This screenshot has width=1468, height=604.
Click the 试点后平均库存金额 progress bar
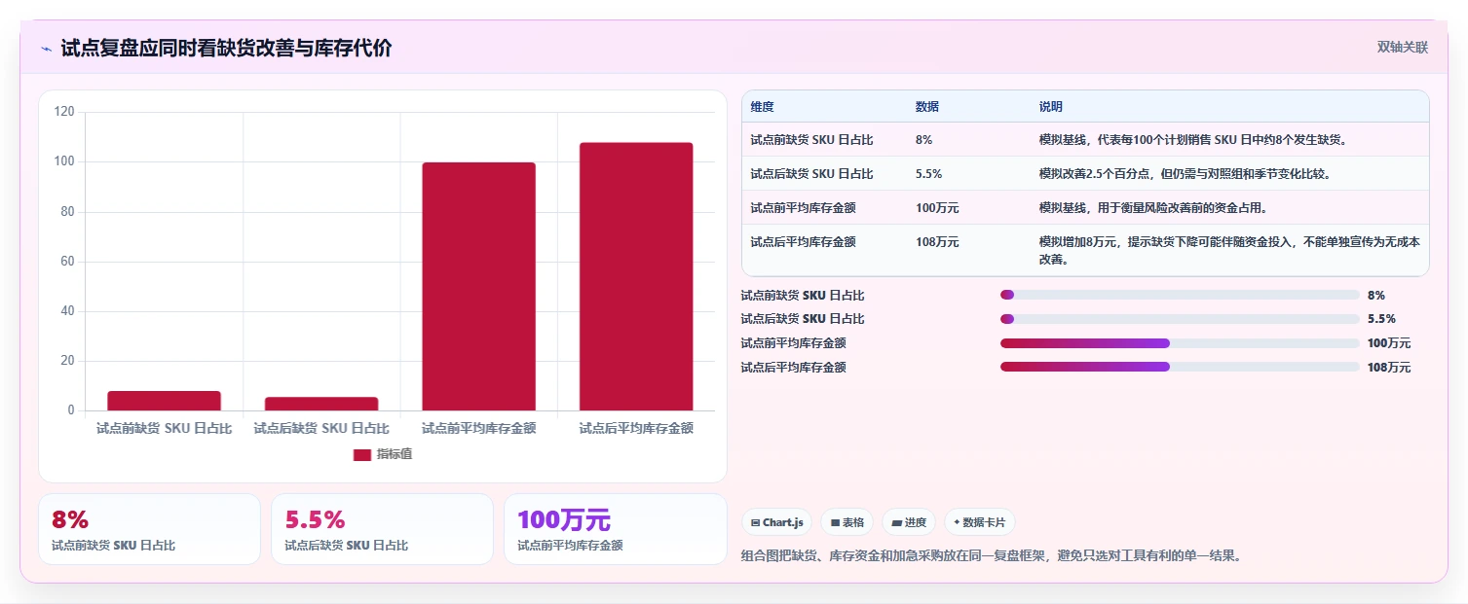[1180, 368]
